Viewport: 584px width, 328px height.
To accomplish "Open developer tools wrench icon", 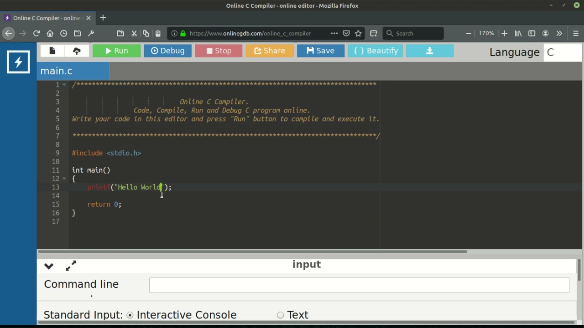I will 91,33.
